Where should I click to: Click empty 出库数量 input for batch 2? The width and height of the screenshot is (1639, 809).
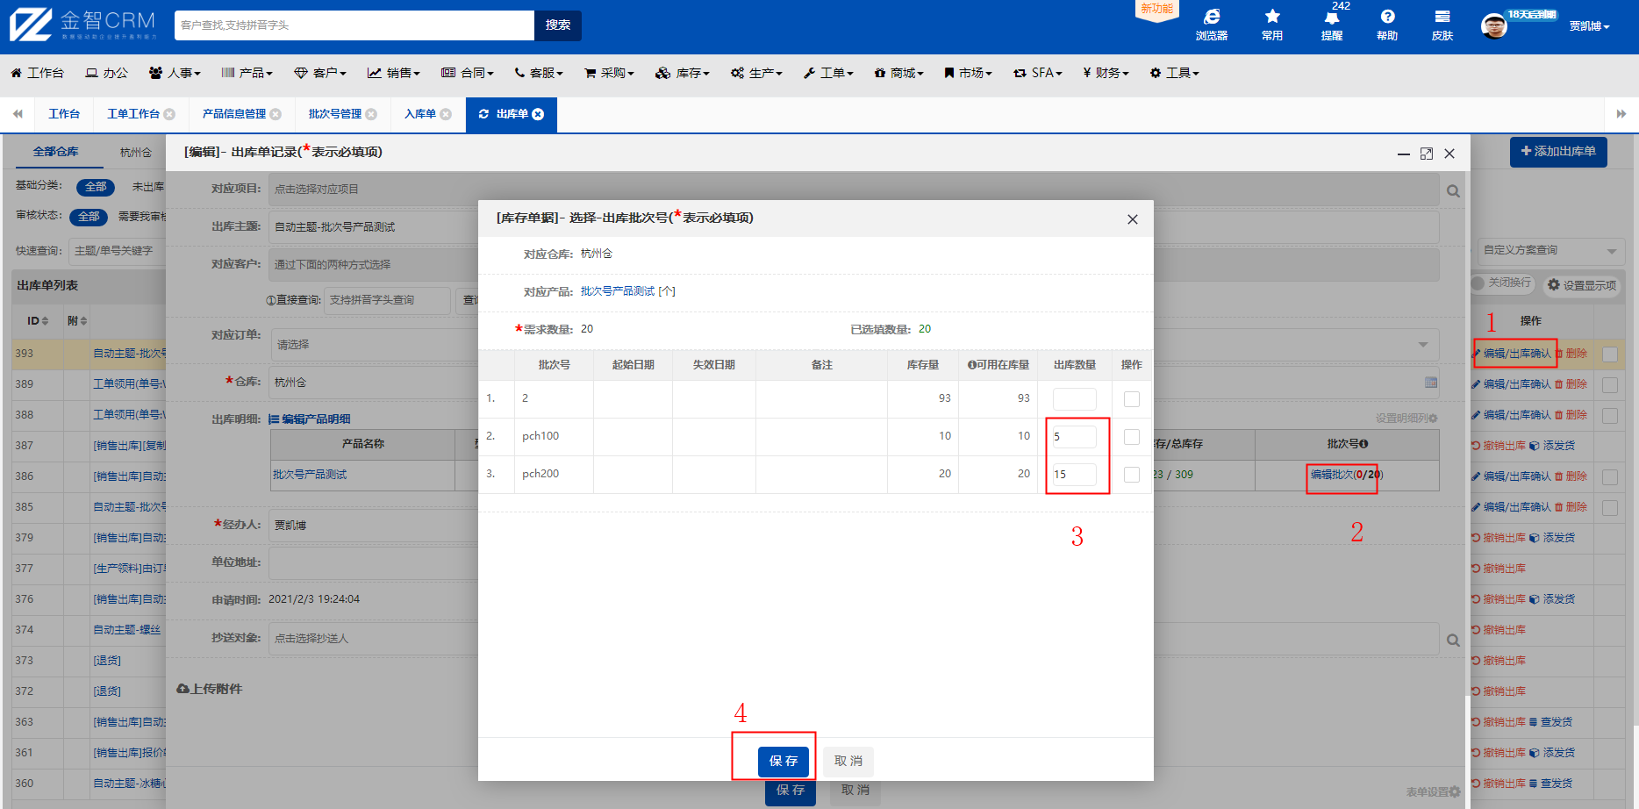[1075, 399]
